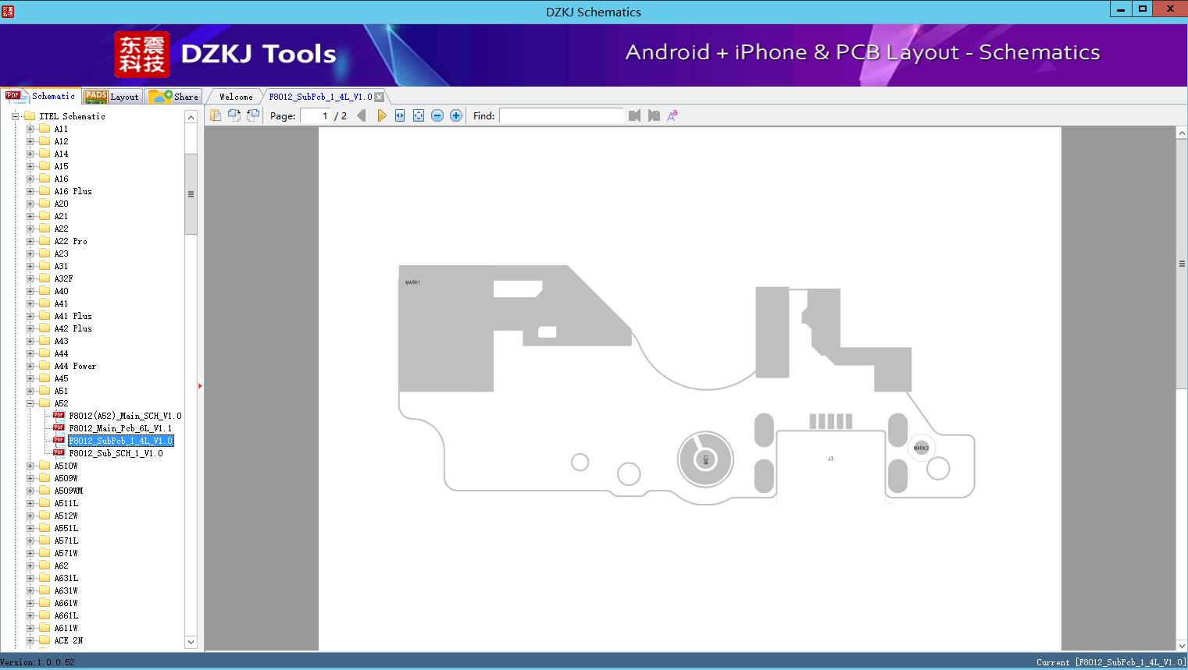Collapse the ITEL Schematic root node
The image size is (1188, 670).
[x=15, y=116]
